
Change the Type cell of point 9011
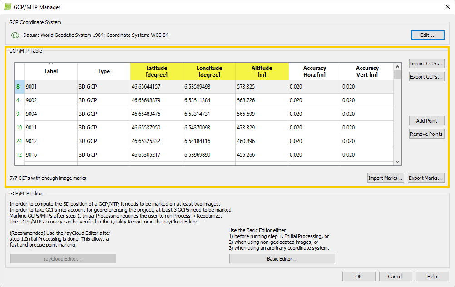pyautogui.click(x=104, y=128)
